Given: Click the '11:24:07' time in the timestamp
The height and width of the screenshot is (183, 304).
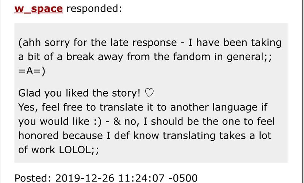Looking at the screenshot, I should point(141,178).
